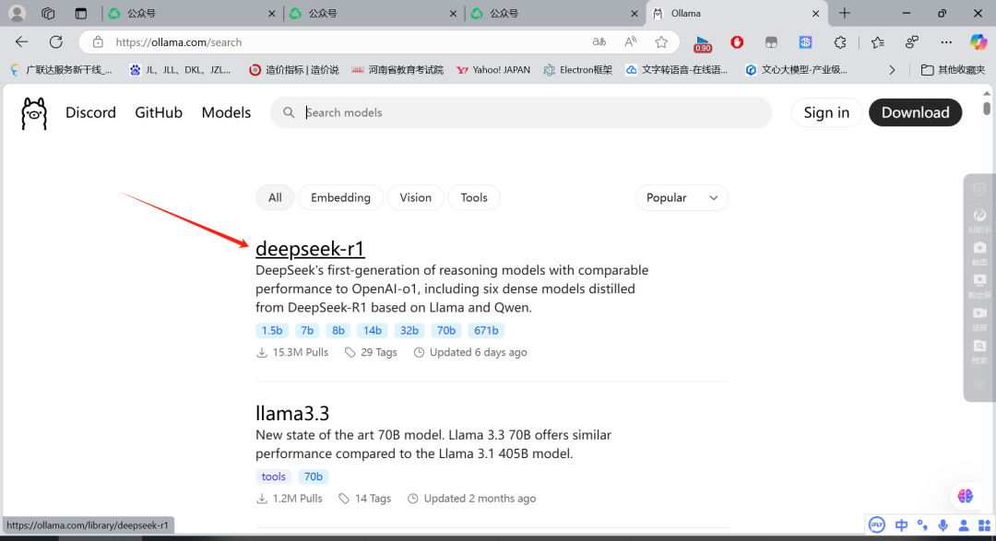The height and width of the screenshot is (541, 996).
Task: Open 其他收藏夹 bookmarks folder
Action: [x=953, y=70]
